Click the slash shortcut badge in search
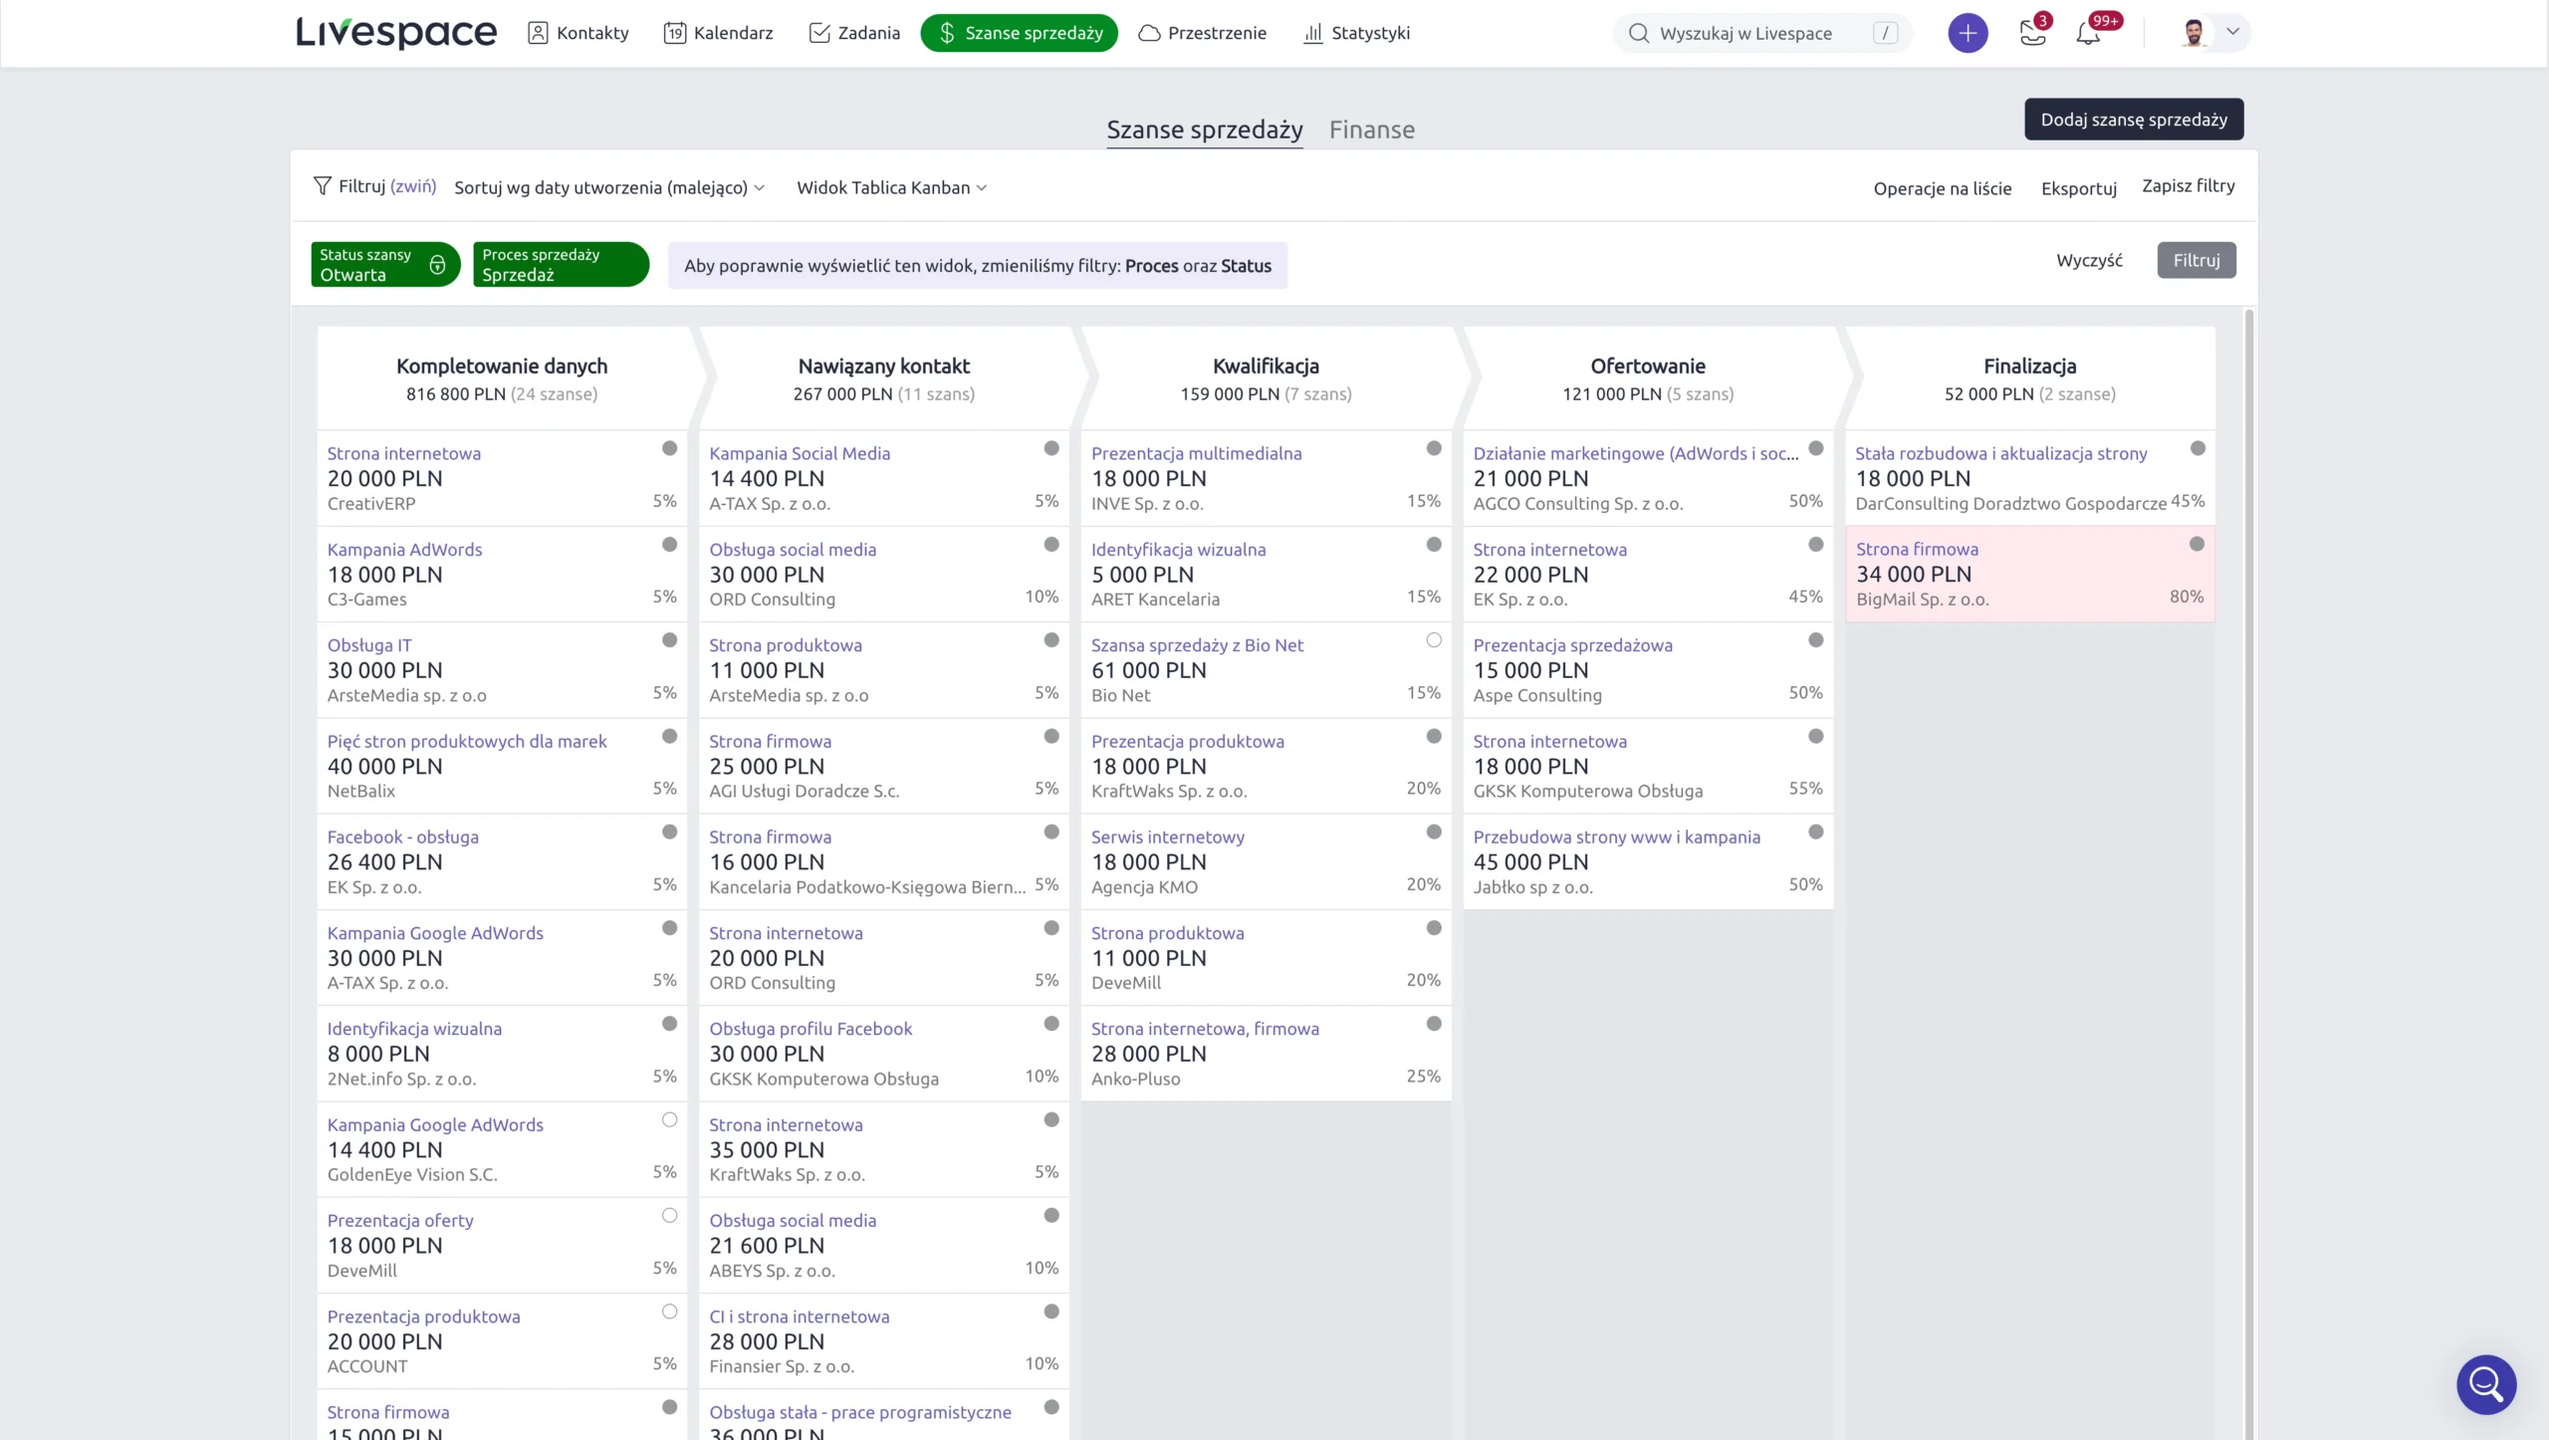2549x1440 pixels. coord(1885,33)
